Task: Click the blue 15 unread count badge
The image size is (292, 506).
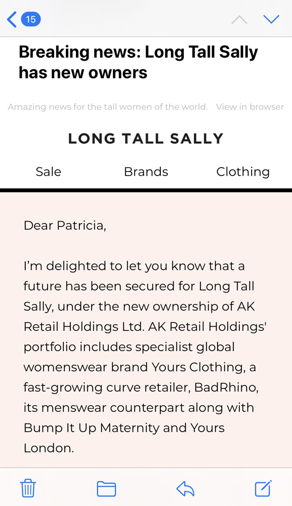Action: coord(31,19)
